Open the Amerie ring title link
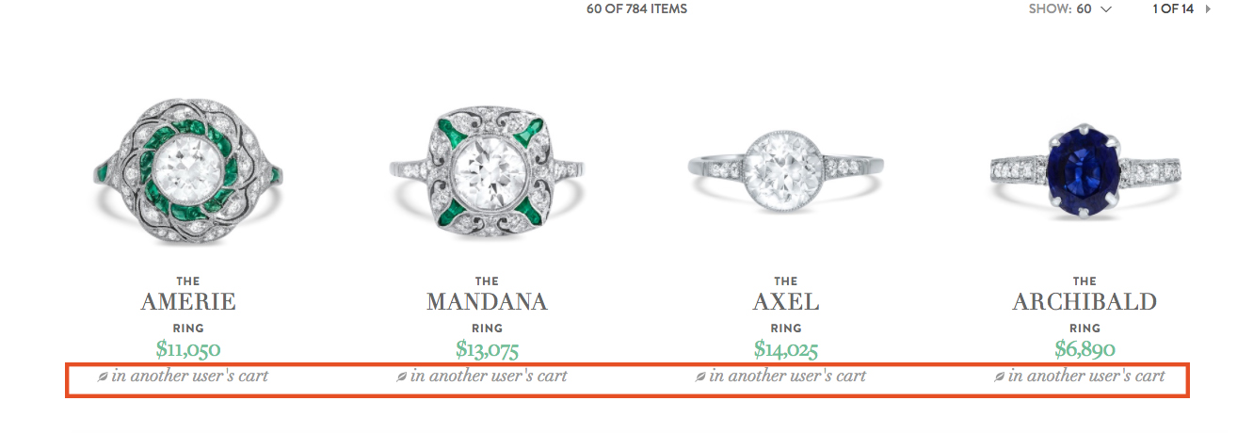 [188, 302]
